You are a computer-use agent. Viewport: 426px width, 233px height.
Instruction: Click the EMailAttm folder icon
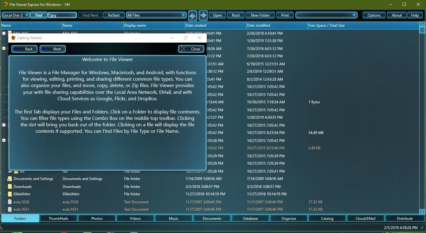tap(10, 194)
